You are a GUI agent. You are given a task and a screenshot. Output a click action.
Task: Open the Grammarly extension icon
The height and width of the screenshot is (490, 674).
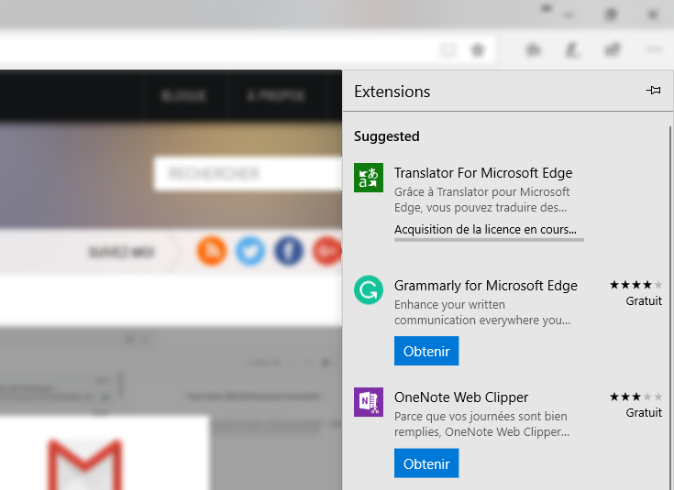click(x=369, y=289)
